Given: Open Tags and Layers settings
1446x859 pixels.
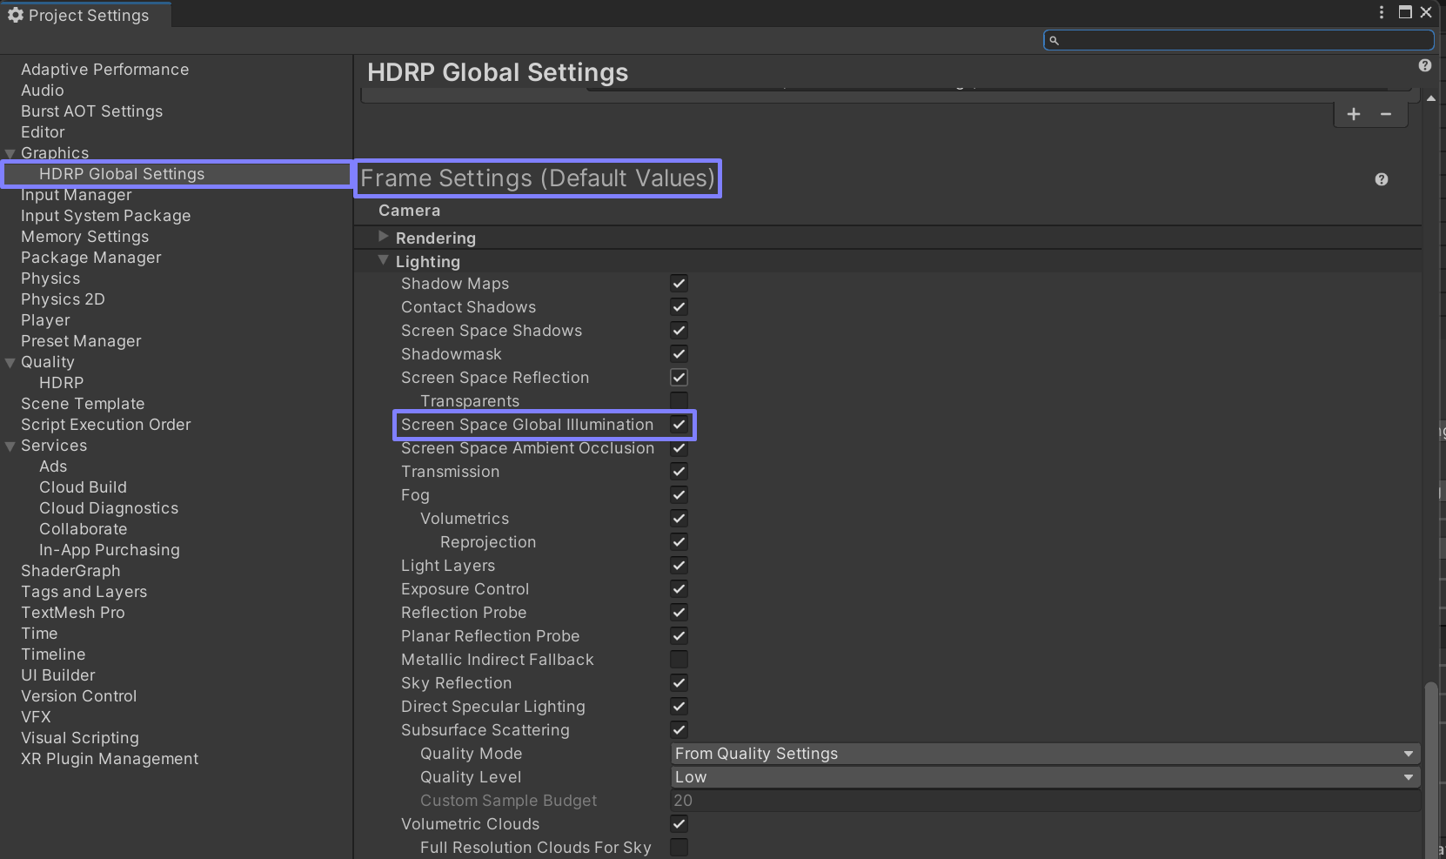Looking at the screenshot, I should 84,592.
